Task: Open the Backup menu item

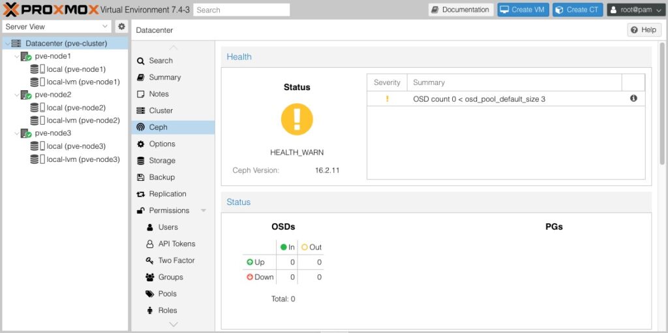Action: point(173,178)
